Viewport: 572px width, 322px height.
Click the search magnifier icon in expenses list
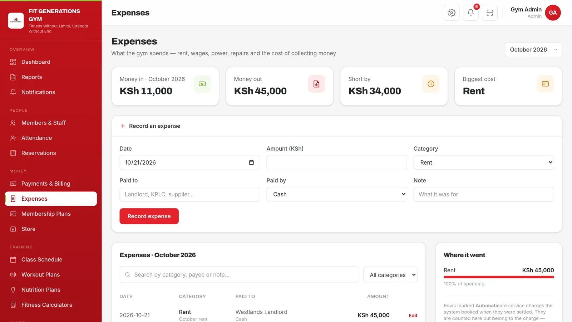pos(127,275)
